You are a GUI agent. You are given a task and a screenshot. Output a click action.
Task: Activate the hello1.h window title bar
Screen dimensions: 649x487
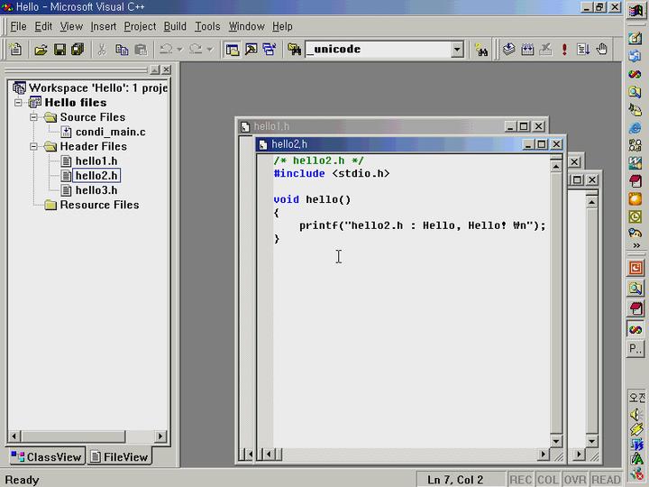[x=372, y=126]
